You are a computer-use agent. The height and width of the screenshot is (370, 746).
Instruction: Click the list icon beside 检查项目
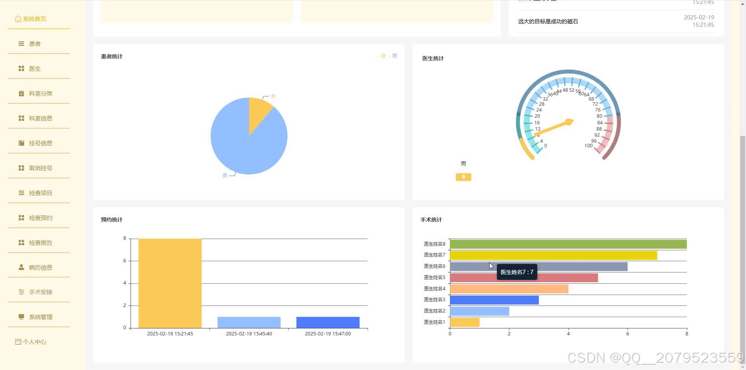pyautogui.click(x=21, y=193)
